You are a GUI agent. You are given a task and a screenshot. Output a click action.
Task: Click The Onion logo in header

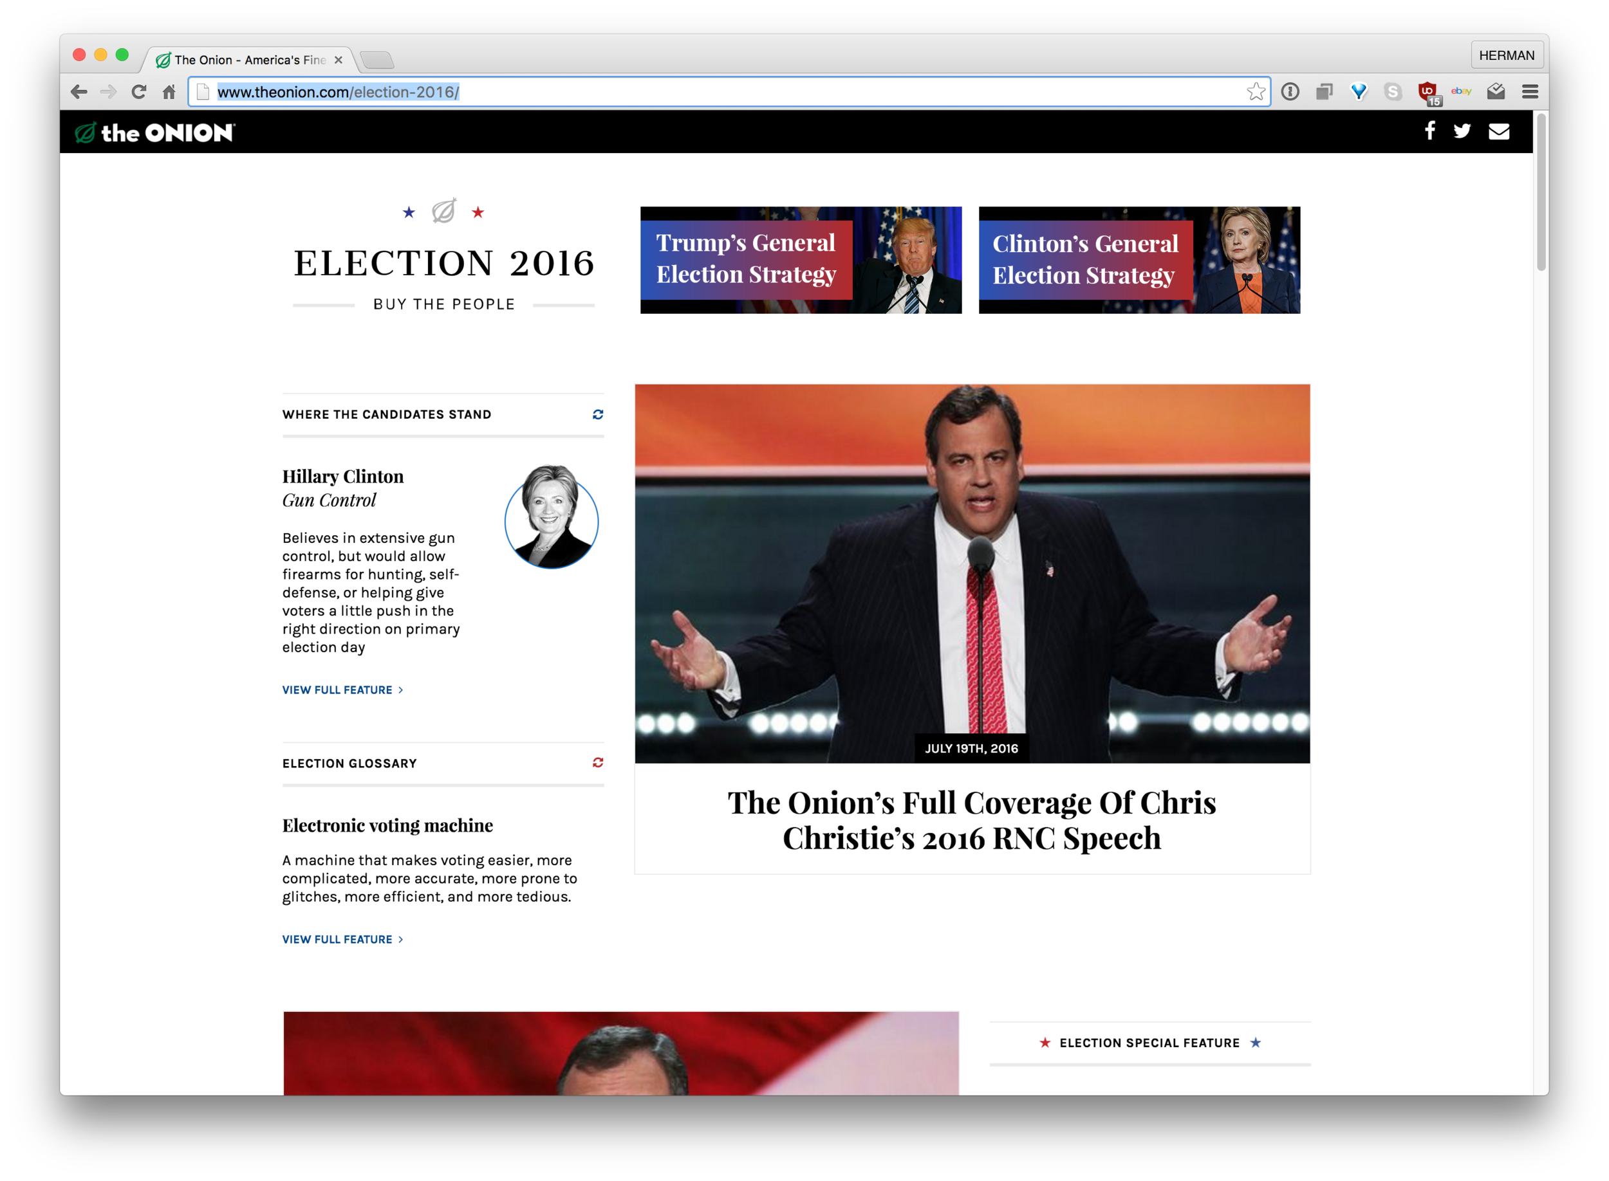155,133
